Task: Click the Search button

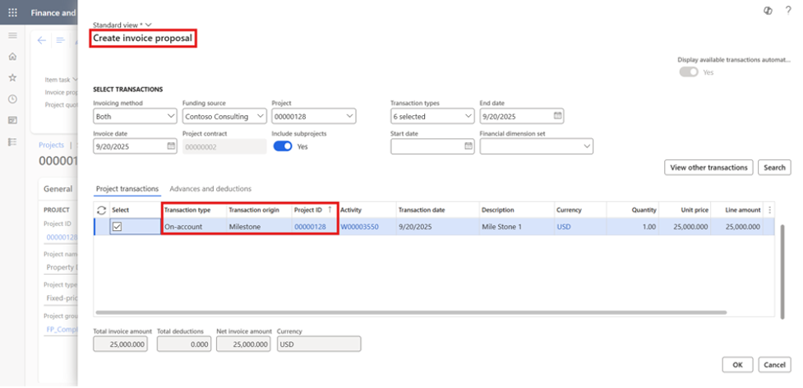Action: click(x=774, y=168)
